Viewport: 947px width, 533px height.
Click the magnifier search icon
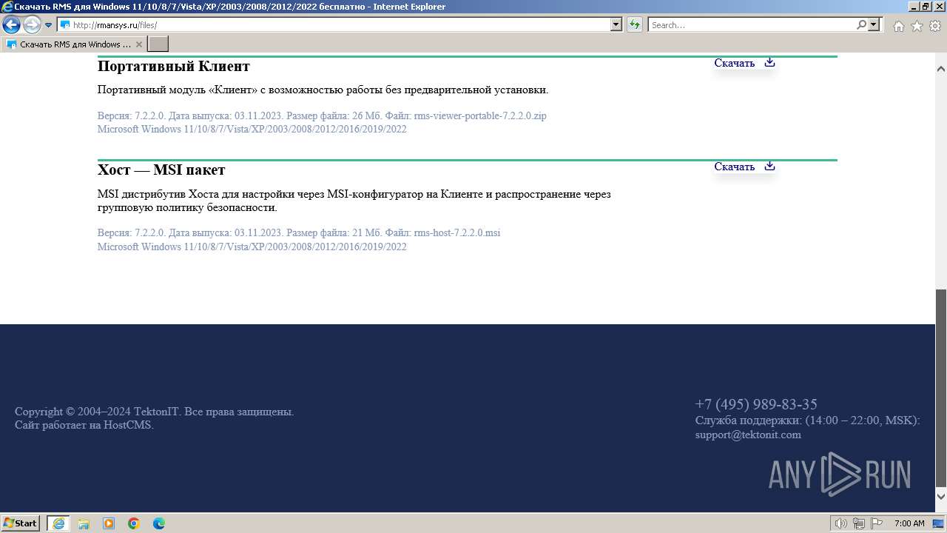coord(861,25)
